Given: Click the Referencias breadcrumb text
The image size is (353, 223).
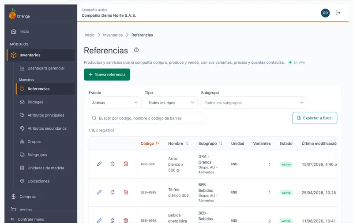Looking at the screenshot, I should [142, 35].
